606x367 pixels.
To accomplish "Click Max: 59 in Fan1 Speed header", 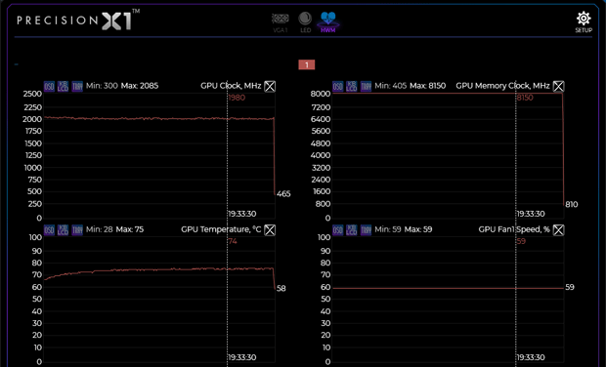I will (418, 229).
